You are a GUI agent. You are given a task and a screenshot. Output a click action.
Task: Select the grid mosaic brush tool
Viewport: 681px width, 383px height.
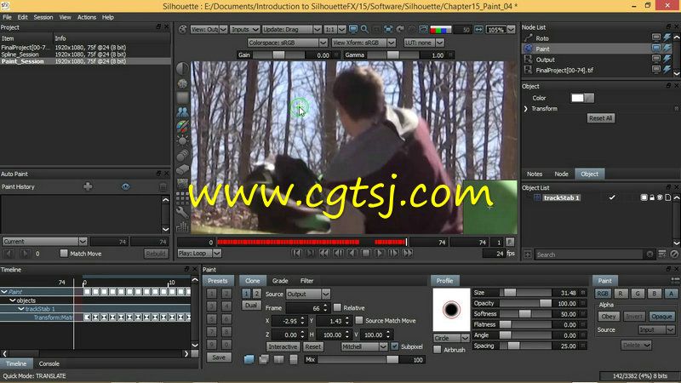(x=182, y=198)
